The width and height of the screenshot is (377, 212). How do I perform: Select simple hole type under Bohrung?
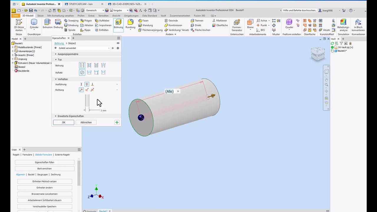pos(82,65)
